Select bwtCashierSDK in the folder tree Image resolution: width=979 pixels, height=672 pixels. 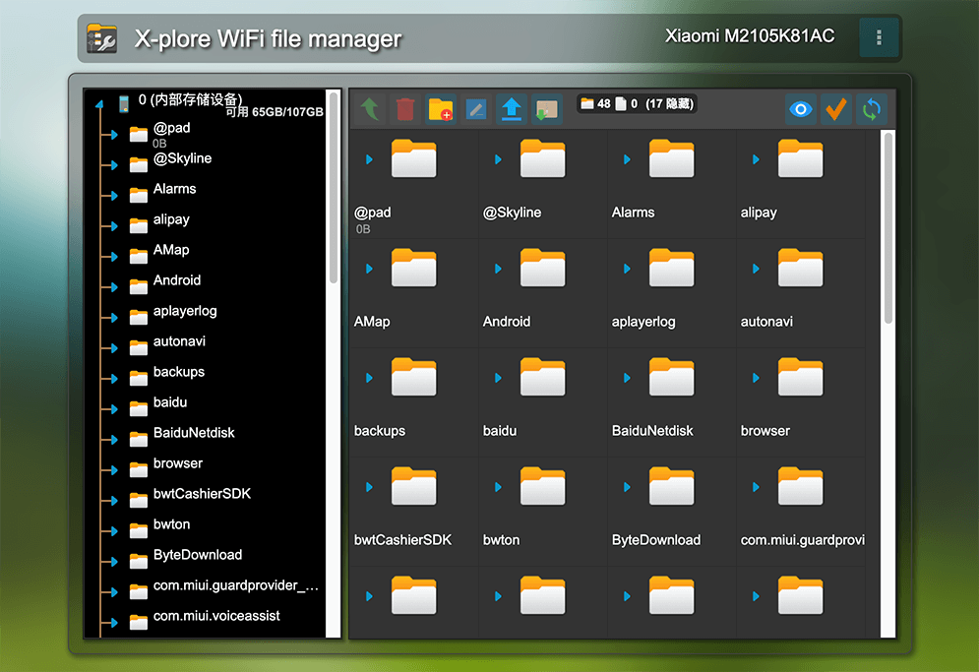[203, 494]
